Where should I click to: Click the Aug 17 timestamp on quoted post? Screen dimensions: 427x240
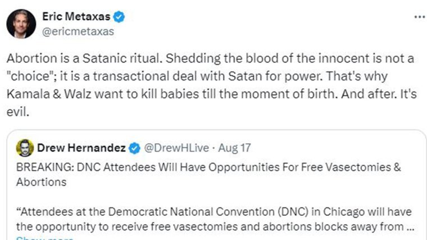tap(235, 148)
